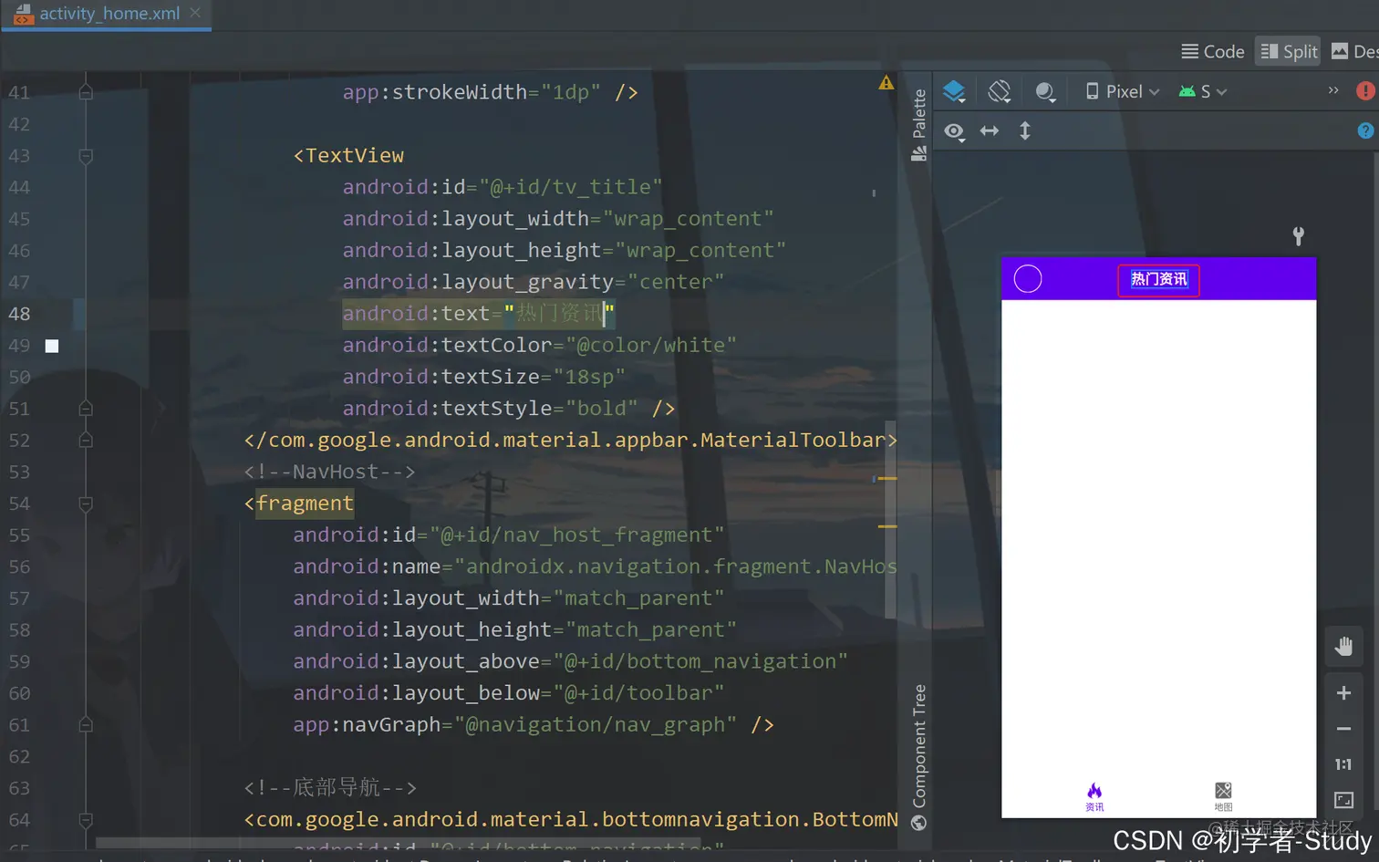Reset zoom to 1:1
The height and width of the screenshot is (862, 1379).
[1343, 764]
